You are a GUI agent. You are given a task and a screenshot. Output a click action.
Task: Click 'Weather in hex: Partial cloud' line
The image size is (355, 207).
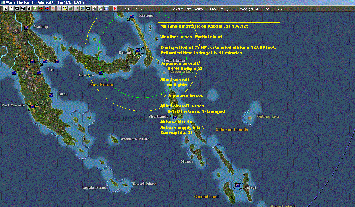[x=191, y=37]
